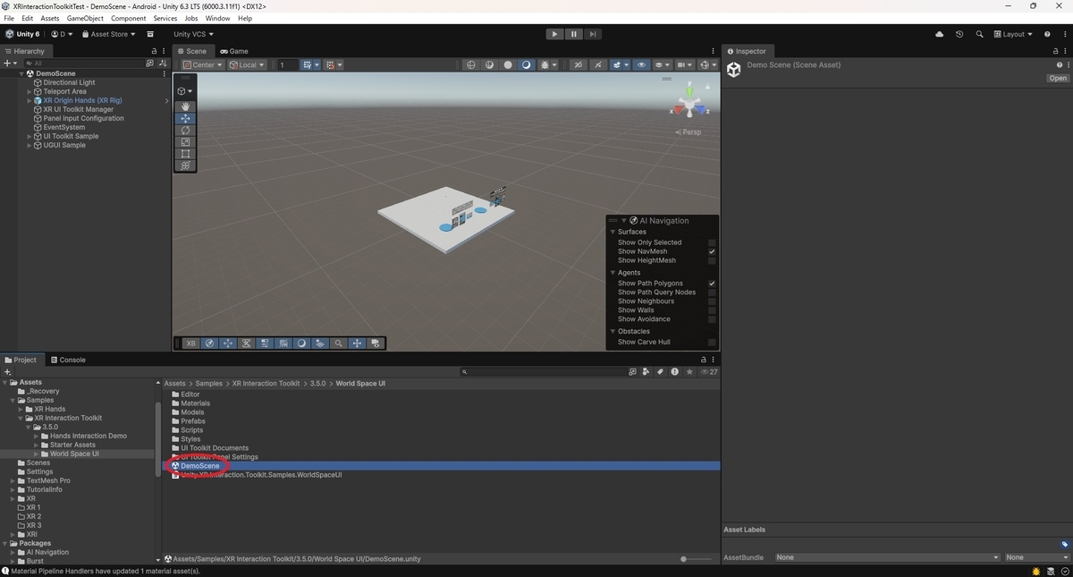1073x577 pixels.
Task: Enable Show Neighbours checkbox
Action: click(712, 301)
